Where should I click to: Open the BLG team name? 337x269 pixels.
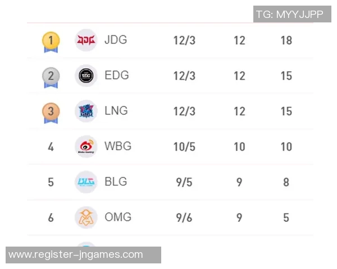116,182
